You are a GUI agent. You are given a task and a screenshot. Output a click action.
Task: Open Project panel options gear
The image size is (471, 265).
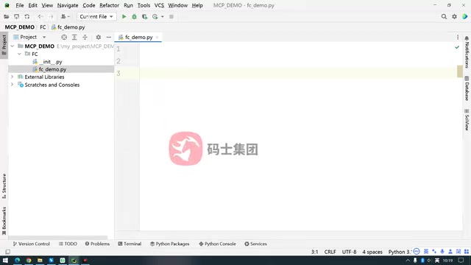pos(98,38)
